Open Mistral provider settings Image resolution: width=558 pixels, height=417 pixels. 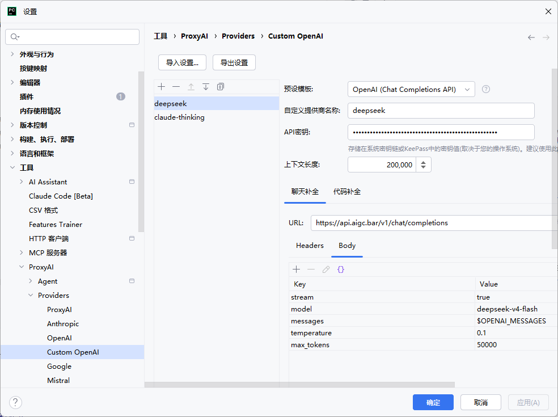pyautogui.click(x=58, y=380)
